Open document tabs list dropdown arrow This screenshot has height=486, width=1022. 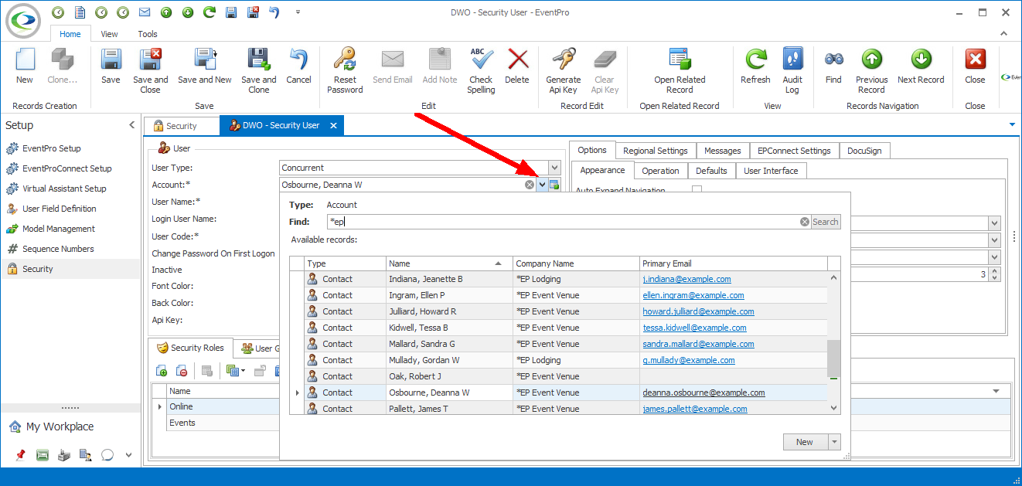[x=1012, y=124]
